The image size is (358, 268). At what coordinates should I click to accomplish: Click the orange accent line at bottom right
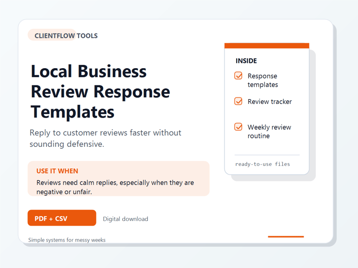(x=286, y=237)
